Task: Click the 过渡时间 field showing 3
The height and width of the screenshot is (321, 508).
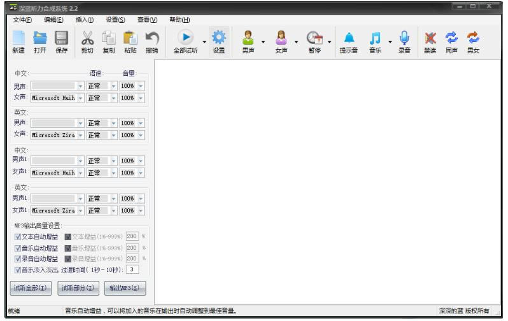Action: point(132,269)
